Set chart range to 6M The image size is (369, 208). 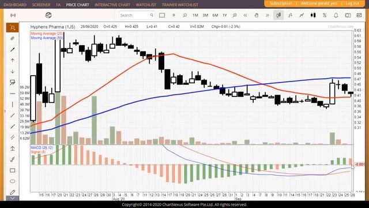(215, 15)
